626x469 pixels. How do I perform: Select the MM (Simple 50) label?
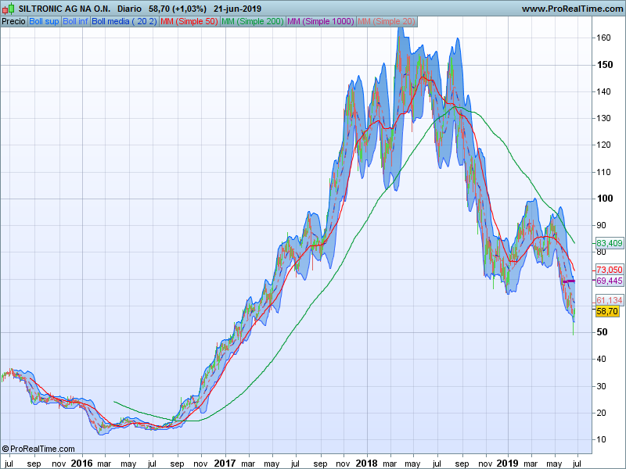tap(189, 22)
